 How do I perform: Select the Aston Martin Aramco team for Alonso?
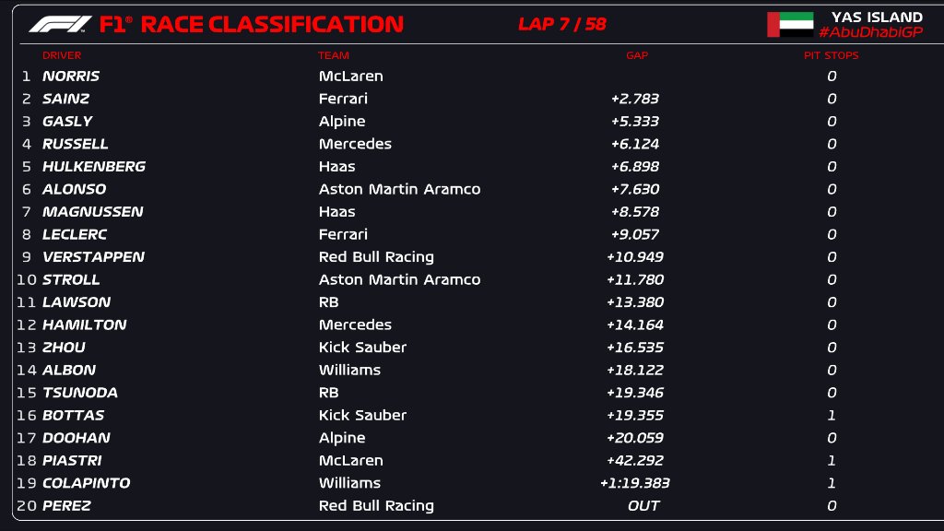click(400, 189)
